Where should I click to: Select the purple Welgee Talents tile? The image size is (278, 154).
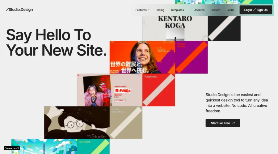tap(192, 57)
